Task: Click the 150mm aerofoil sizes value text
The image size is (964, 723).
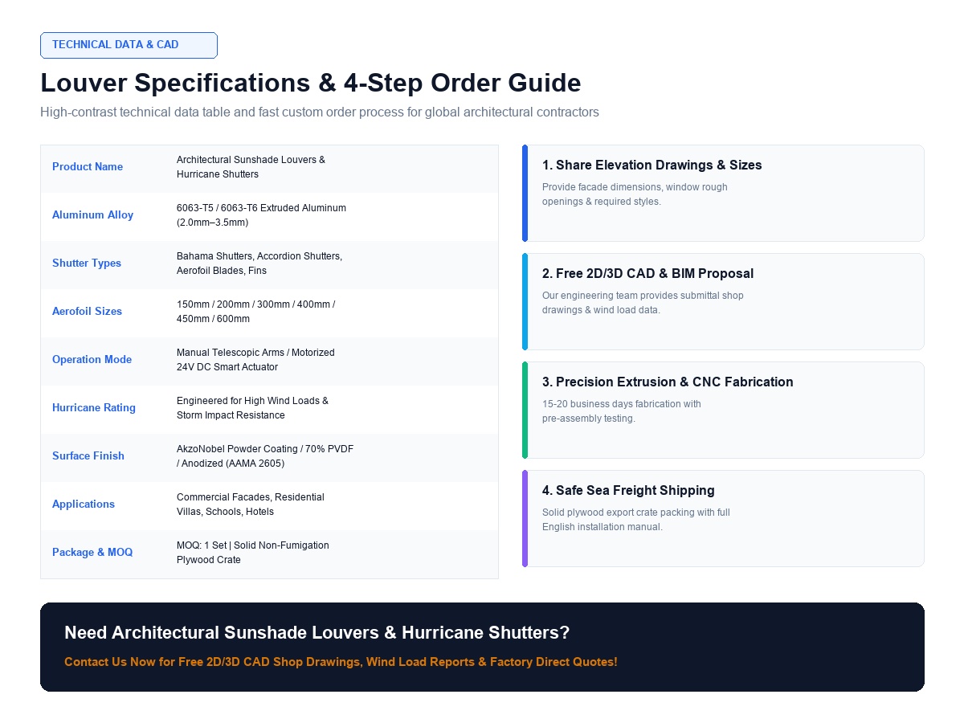Action: coord(255,312)
